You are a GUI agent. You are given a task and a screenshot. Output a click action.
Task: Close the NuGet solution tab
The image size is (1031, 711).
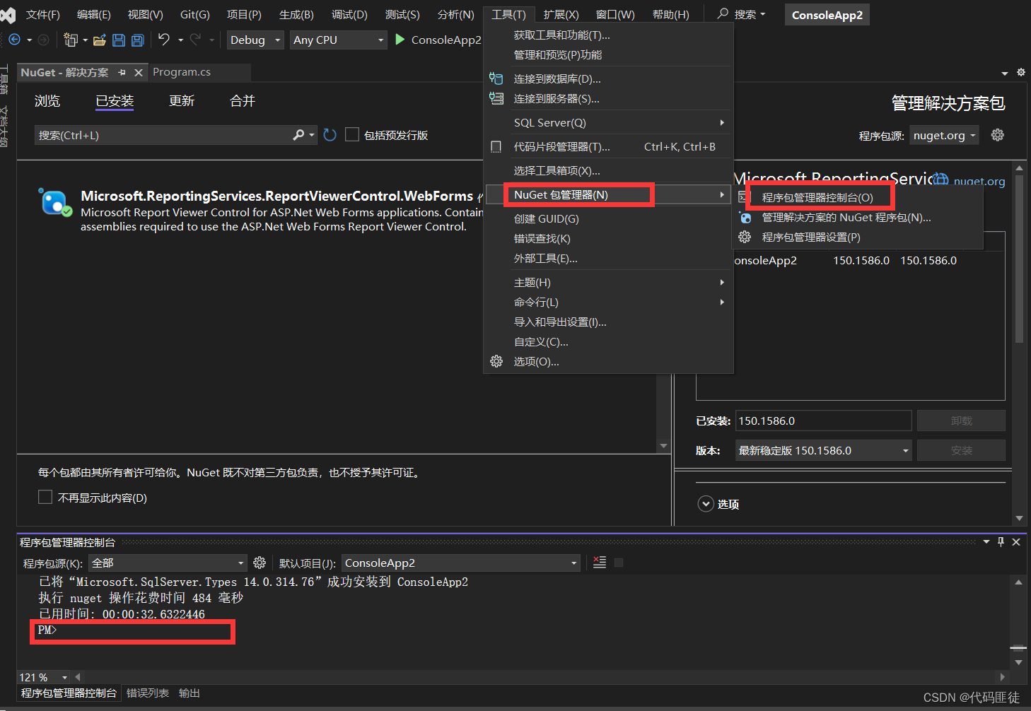click(x=139, y=72)
